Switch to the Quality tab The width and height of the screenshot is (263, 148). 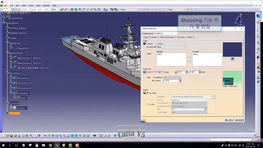coord(154,37)
